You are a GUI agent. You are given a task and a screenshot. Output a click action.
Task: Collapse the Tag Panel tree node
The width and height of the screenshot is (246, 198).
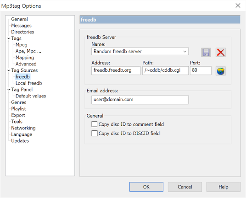pos(9,90)
